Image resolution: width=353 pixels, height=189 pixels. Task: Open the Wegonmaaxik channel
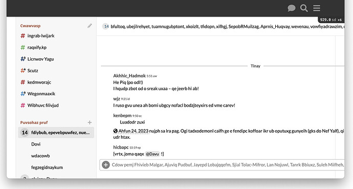[x=41, y=94]
